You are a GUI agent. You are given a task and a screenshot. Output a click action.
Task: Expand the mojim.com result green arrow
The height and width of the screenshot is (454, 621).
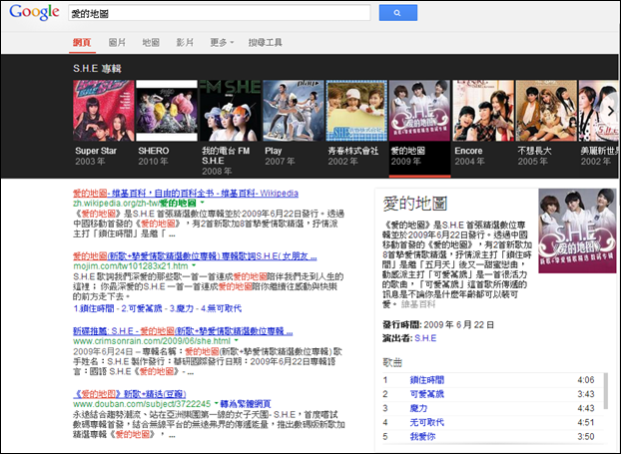(x=194, y=265)
